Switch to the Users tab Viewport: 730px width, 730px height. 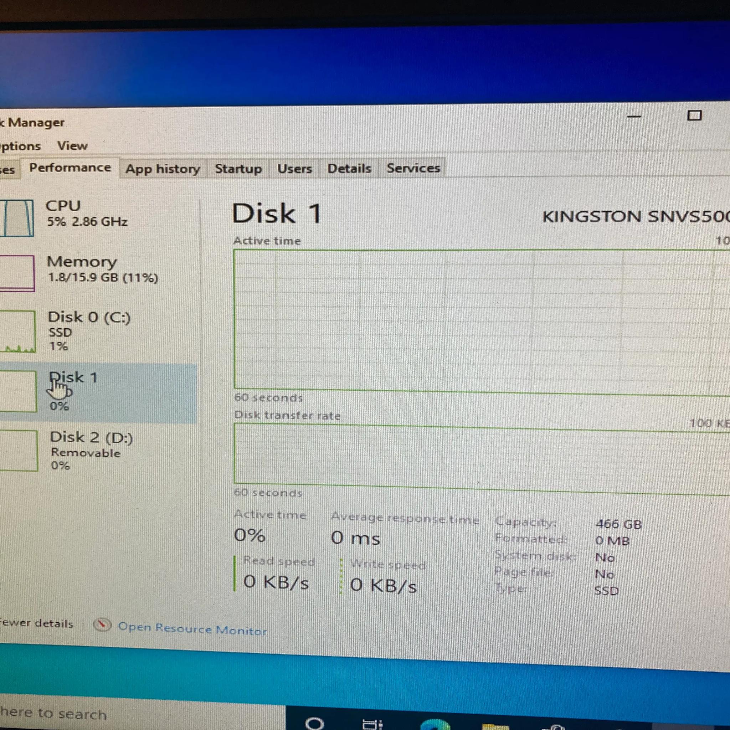point(295,169)
